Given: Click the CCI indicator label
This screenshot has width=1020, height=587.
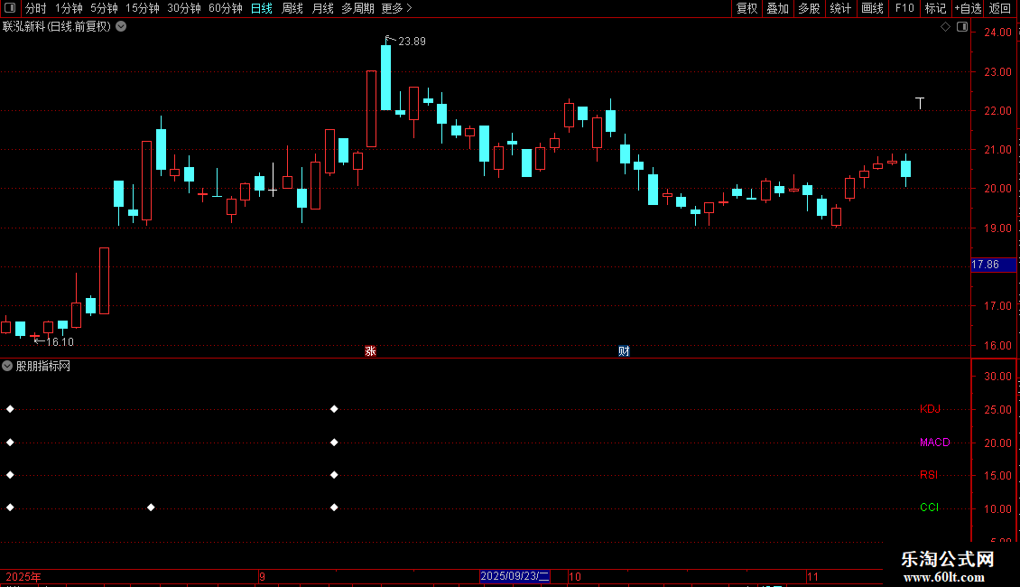Looking at the screenshot, I should (x=929, y=508).
